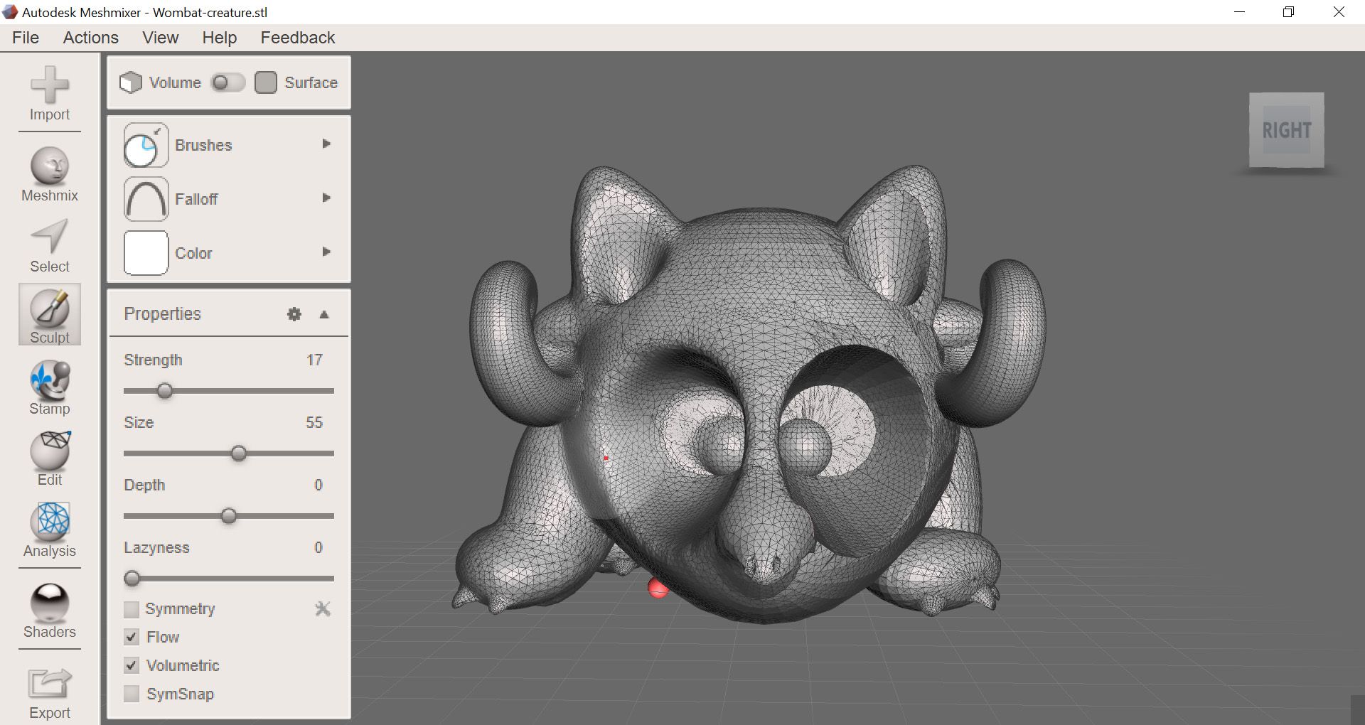Click the RIGHT view cube label
Image resolution: width=1365 pixels, height=725 pixels.
click(x=1286, y=130)
